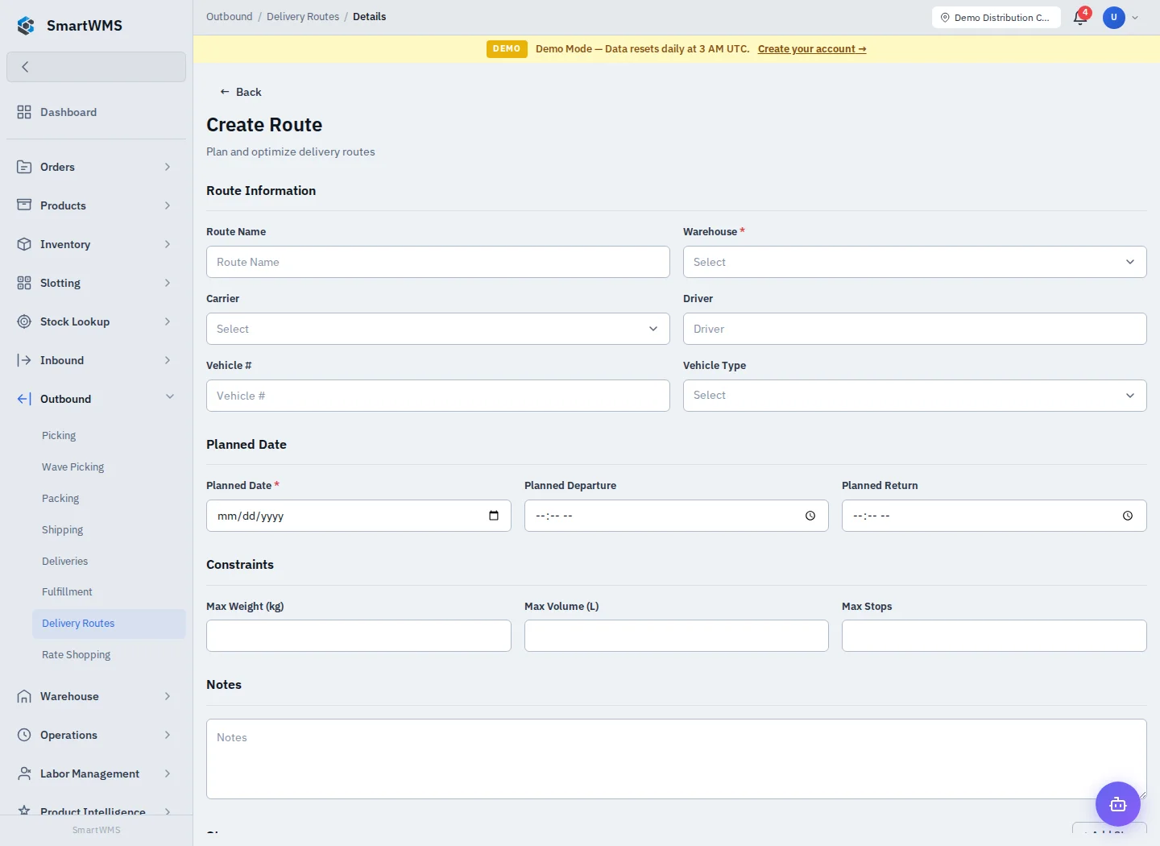Expand the Orders menu chevron
The image size is (1160, 846).
168,167
